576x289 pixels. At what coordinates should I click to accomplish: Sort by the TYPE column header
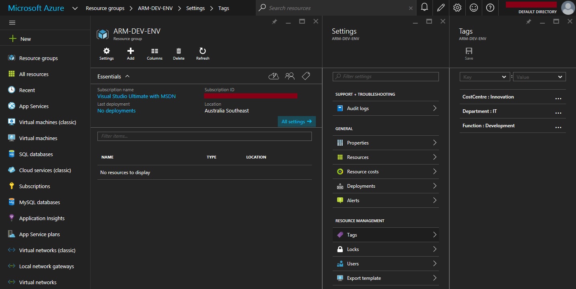point(212,157)
